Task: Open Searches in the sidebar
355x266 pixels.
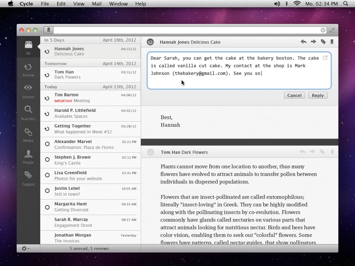Action: pyautogui.click(x=28, y=113)
